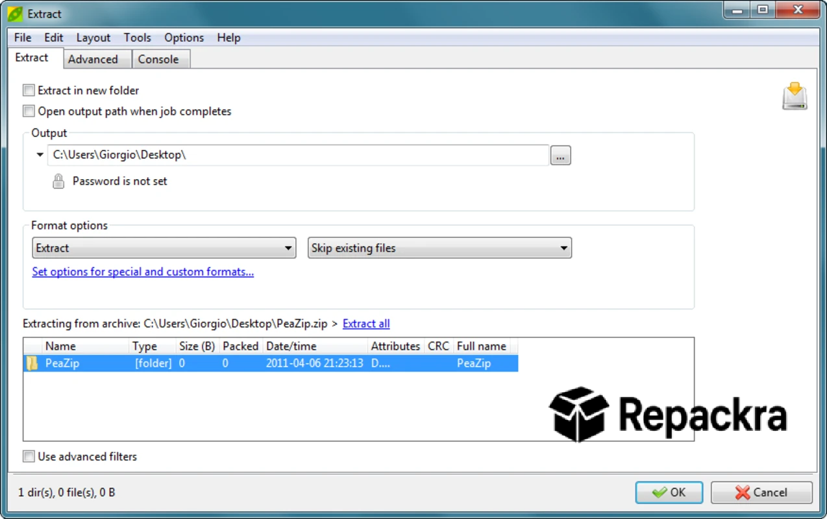Image resolution: width=827 pixels, height=519 pixels.
Task: Click the output path input field
Action: coord(298,155)
